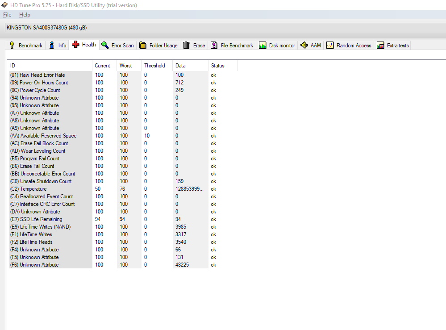Select the Raw Read Error Rate row

point(123,75)
